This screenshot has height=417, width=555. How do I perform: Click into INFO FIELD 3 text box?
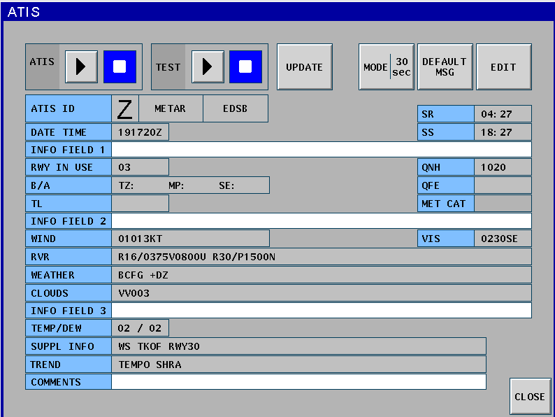[x=321, y=311]
